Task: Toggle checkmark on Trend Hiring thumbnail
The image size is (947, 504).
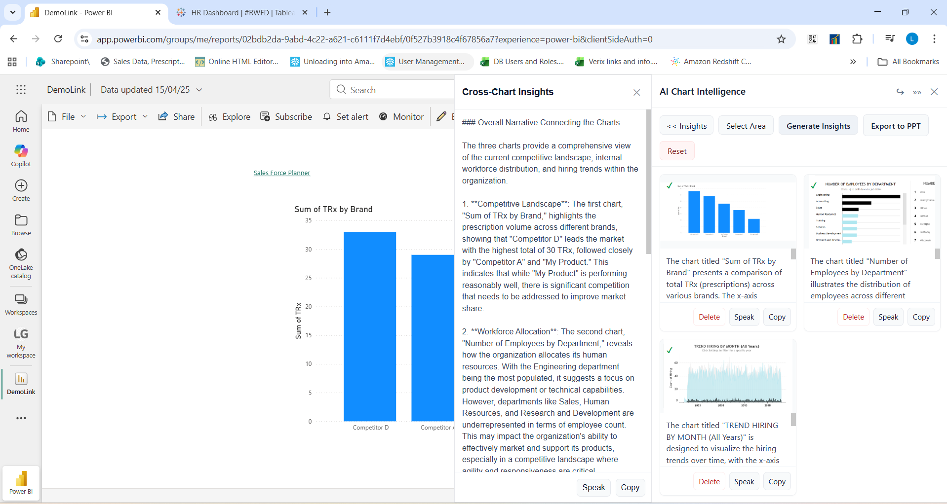Action: coord(670,350)
